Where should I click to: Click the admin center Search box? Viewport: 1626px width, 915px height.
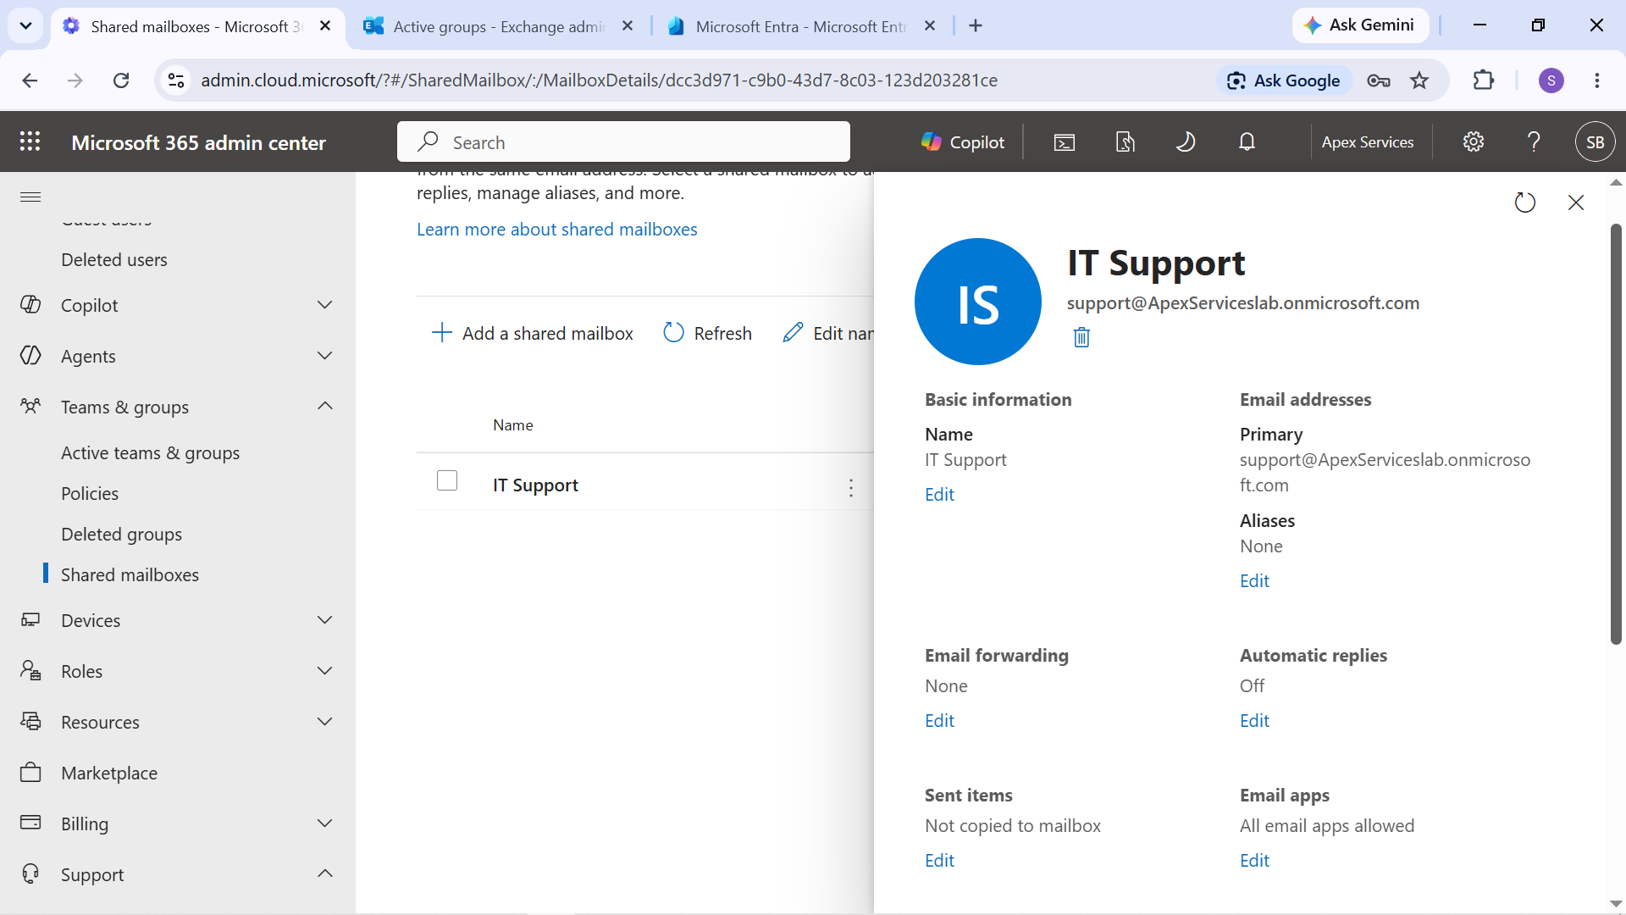point(623,142)
